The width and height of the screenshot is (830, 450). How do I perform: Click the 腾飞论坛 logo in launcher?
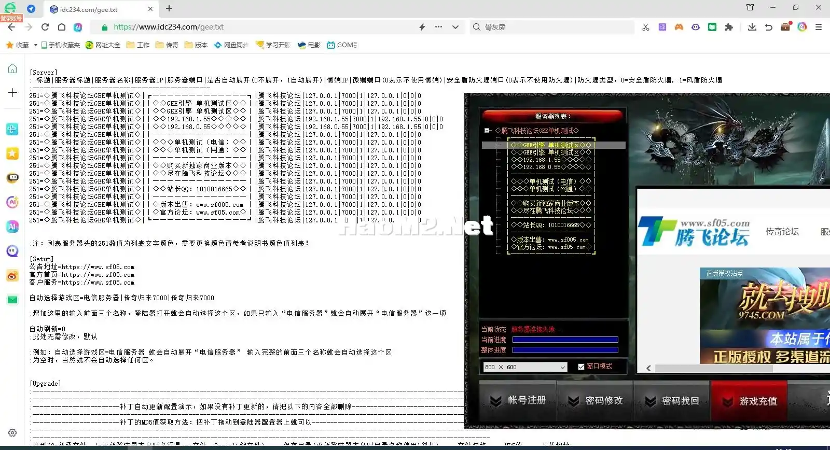[x=695, y=232]
